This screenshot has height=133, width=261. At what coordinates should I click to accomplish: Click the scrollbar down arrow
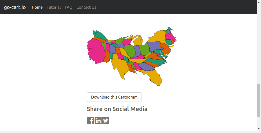click(x=258, y=129)
